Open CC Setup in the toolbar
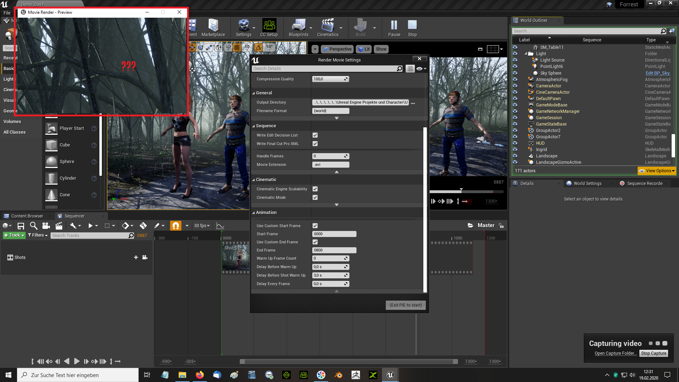The height and width of the screenshot is (382, 679). (x=269, y=28)
